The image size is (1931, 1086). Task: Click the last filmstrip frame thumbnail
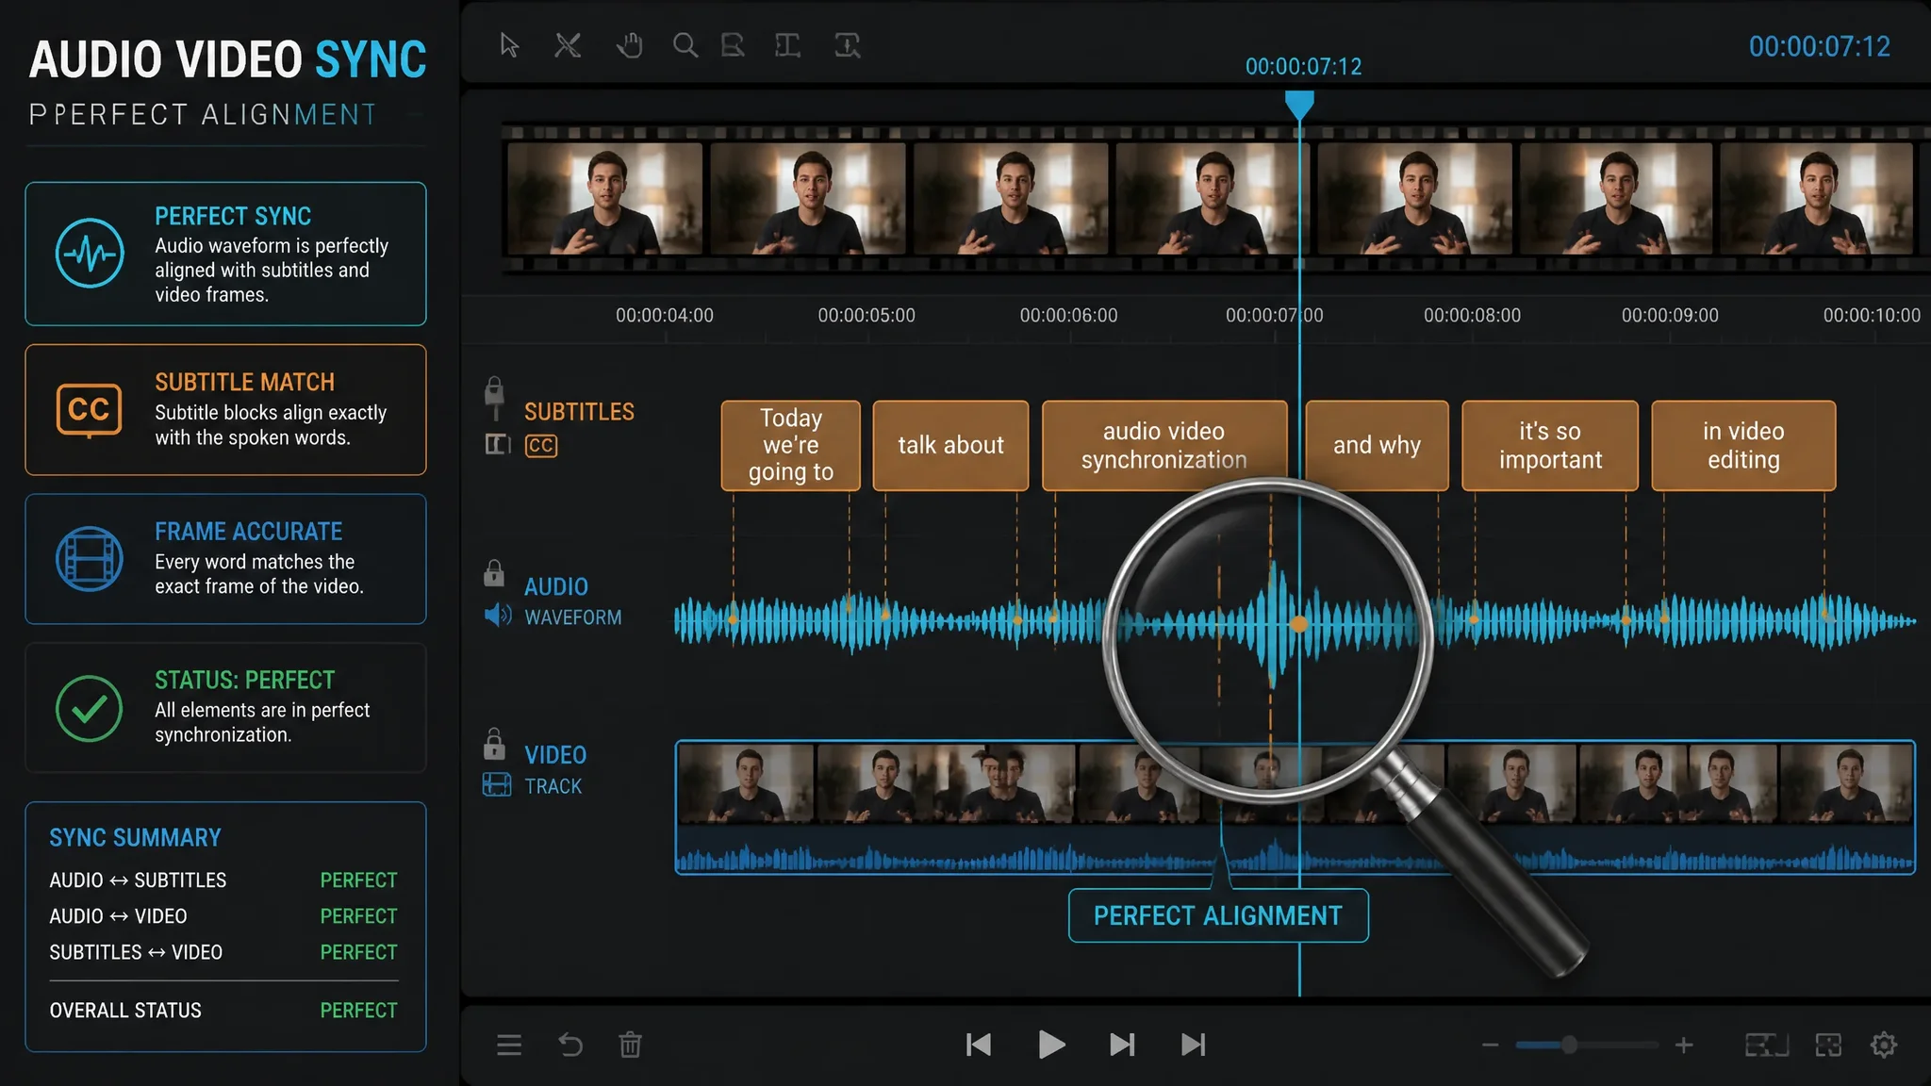1817,198
